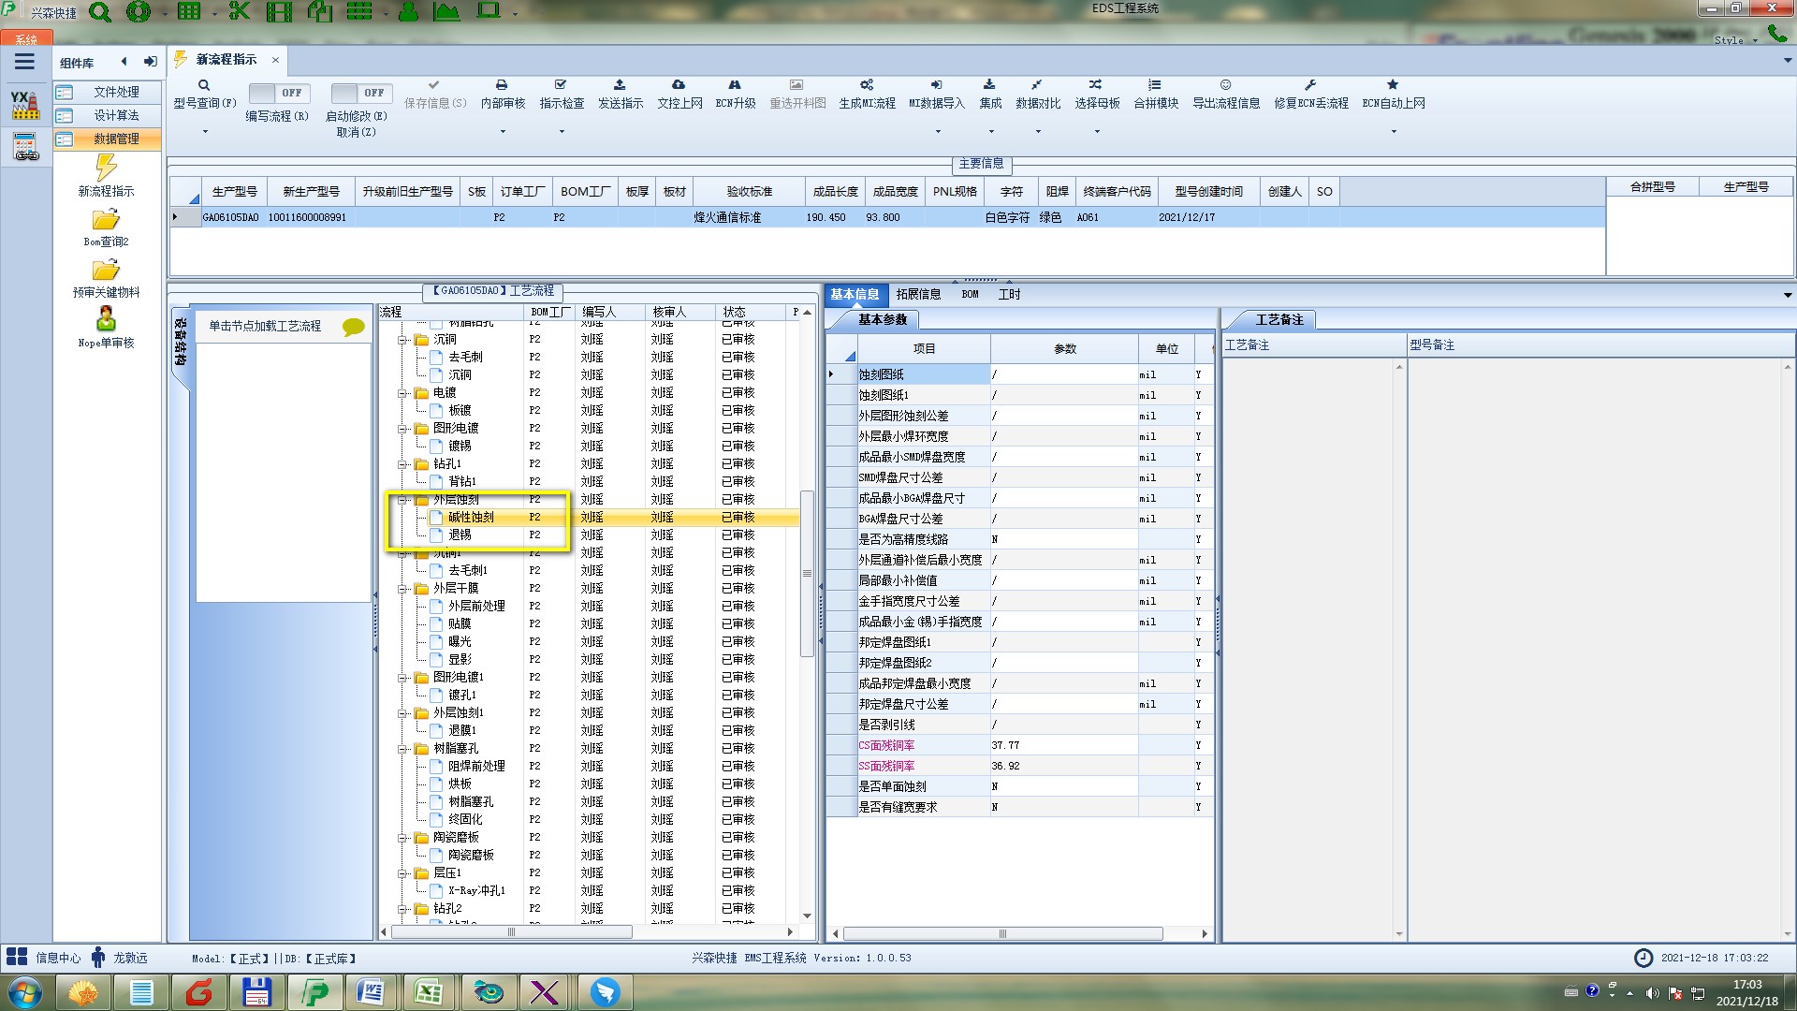Click the 生成MI流程 gears icon

click(867, 85)
